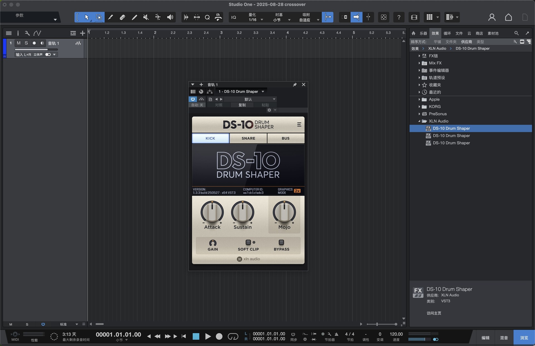Toggle the Snap button in toolbar
Screen dimensions: 535x346
pos(328,17)
